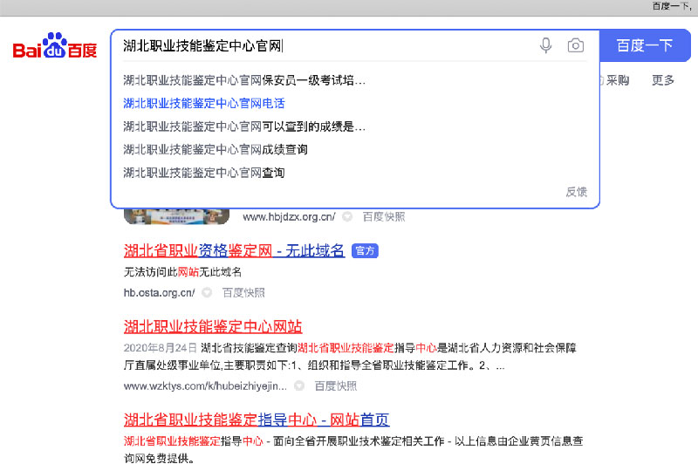
Task: Focus the Baidu search input field
Action: [x=325, y=45]
